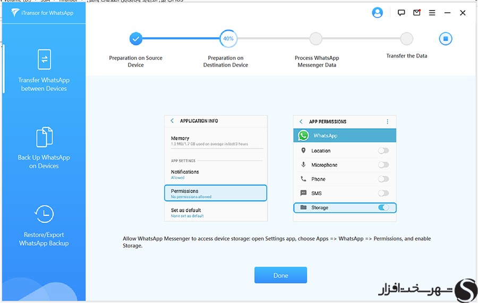The width and height of the screenshot is (478, 303).
Task: Minimize the iTransor window
Action: [447, 13]
